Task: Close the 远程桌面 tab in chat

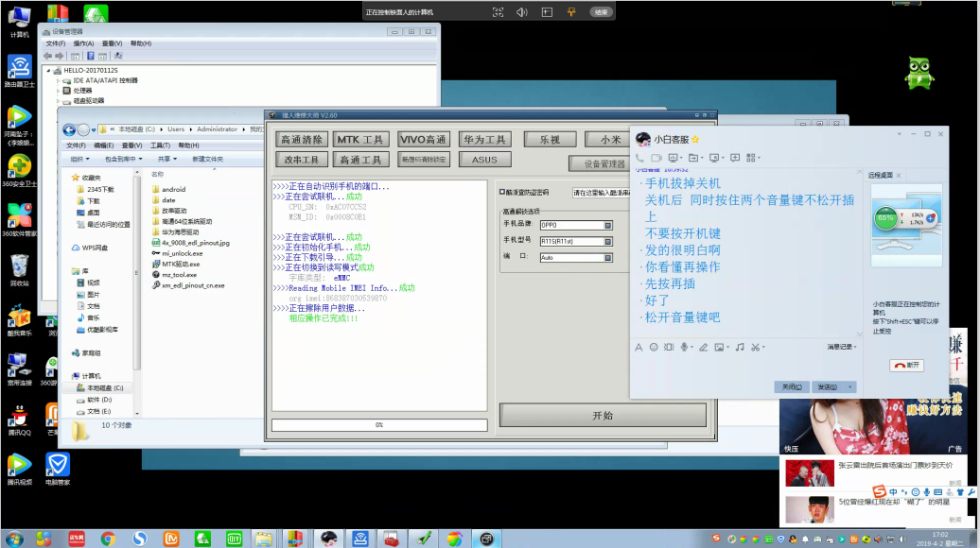Action: [899, 176]
